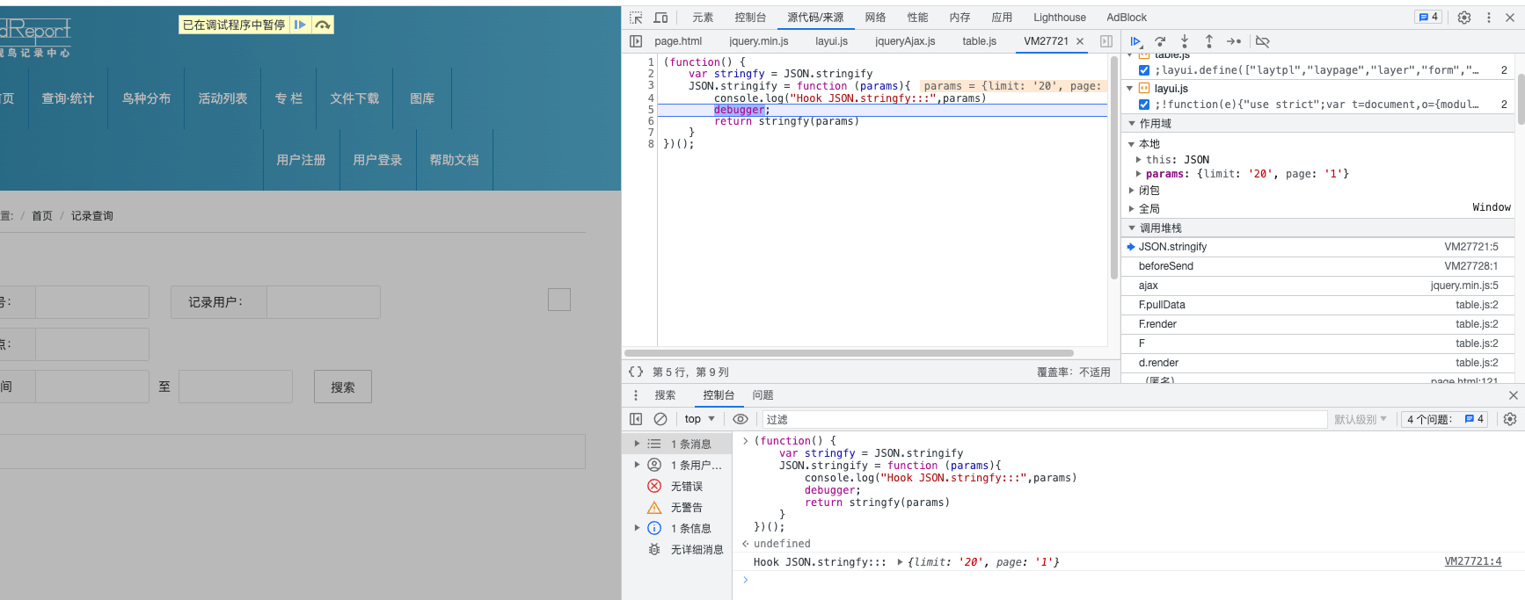Click the Step into function icon
This screenshot has height=600, width=1525.
point(1185,41)
